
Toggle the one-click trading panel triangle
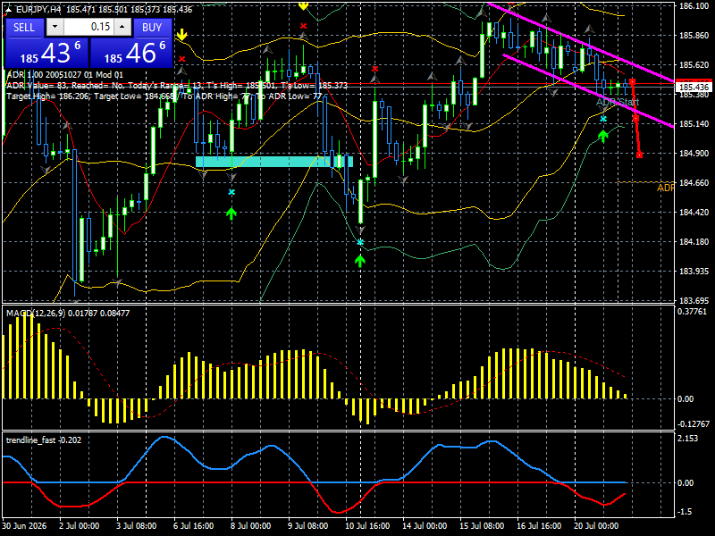tap(8, 9)
